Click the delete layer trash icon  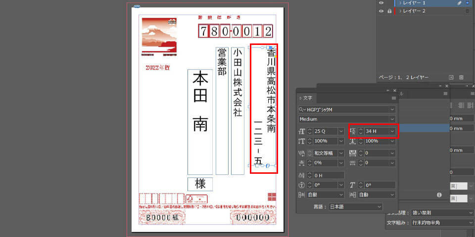pos(461,78)
